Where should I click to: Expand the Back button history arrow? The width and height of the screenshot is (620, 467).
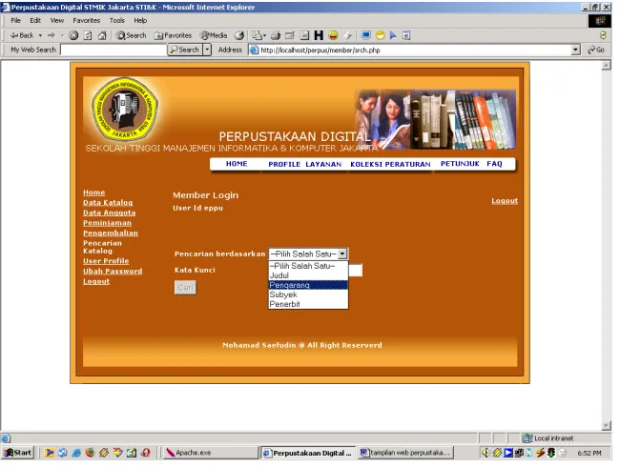pyautogui.click(x=40, y=35)
